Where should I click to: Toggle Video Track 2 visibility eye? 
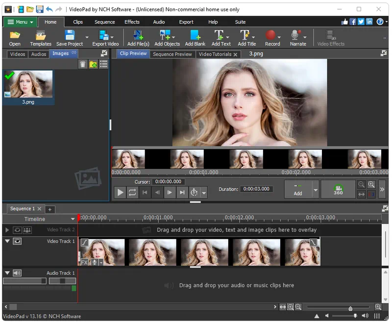(x=17, y=230)
